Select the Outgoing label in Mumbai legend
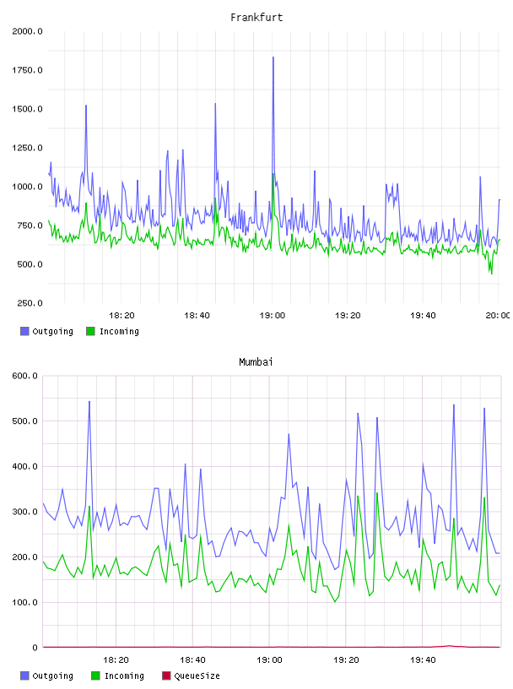This screenshot has width=513, height=689. pyautogui.click(x=52, y=675)
